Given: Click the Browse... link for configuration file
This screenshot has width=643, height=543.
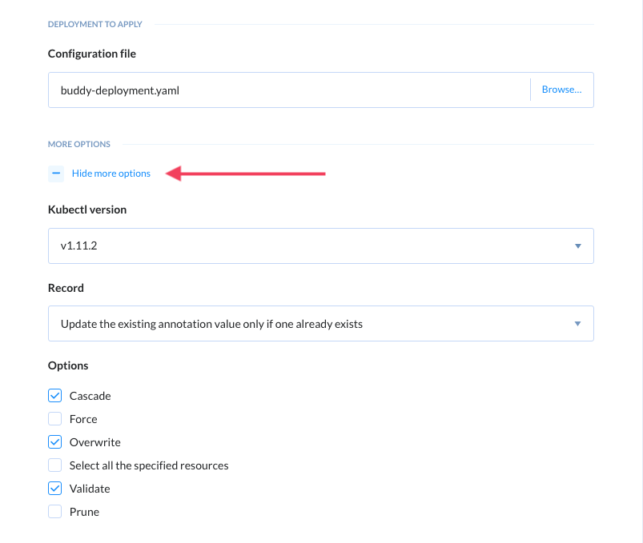Looking at the screenshot, I should 562,90.
